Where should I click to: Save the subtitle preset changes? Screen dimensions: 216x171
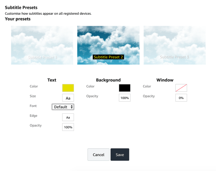(x=120, y=155)
